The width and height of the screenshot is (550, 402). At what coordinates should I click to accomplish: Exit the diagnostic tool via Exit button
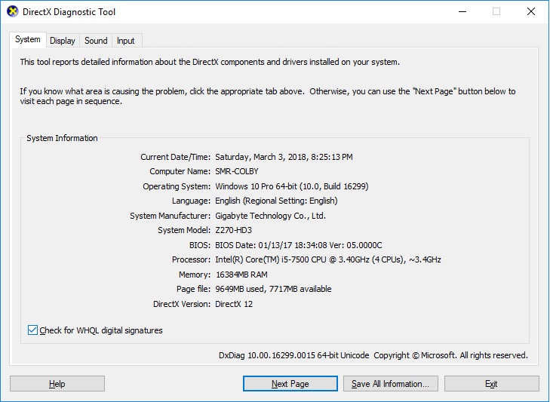(x=491, y=384)
